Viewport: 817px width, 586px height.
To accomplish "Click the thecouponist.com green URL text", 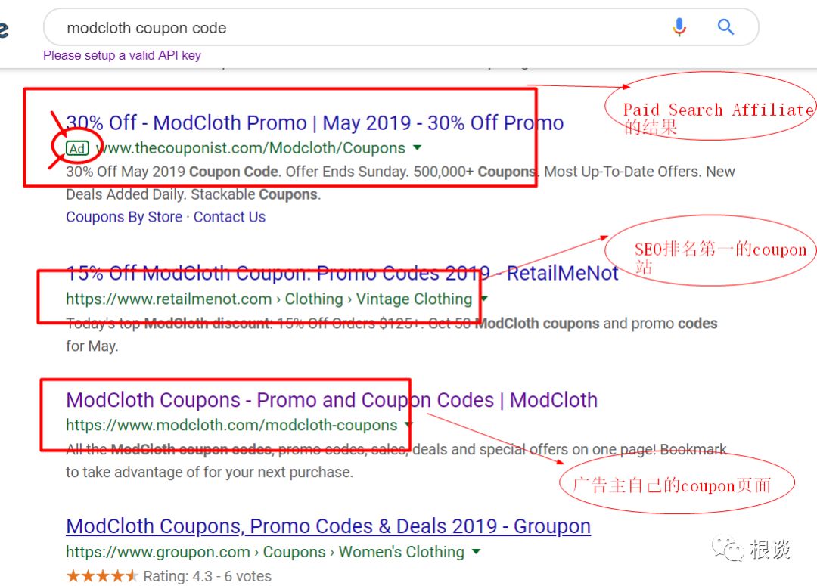I will tap(251, 148).
